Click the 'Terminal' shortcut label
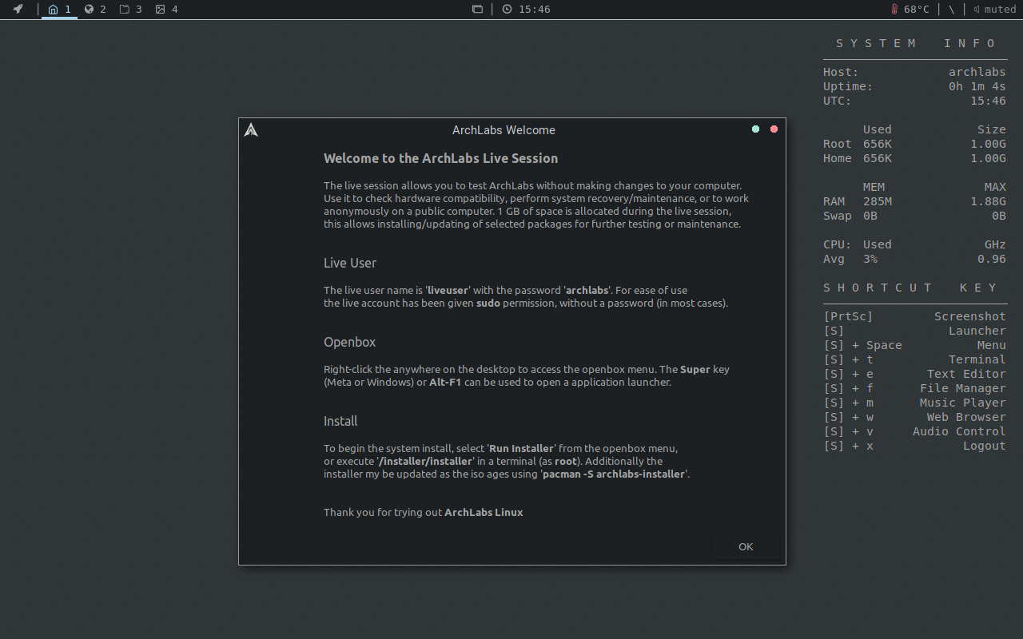The width and height of the screenshot is (1023, 639). 977,359
